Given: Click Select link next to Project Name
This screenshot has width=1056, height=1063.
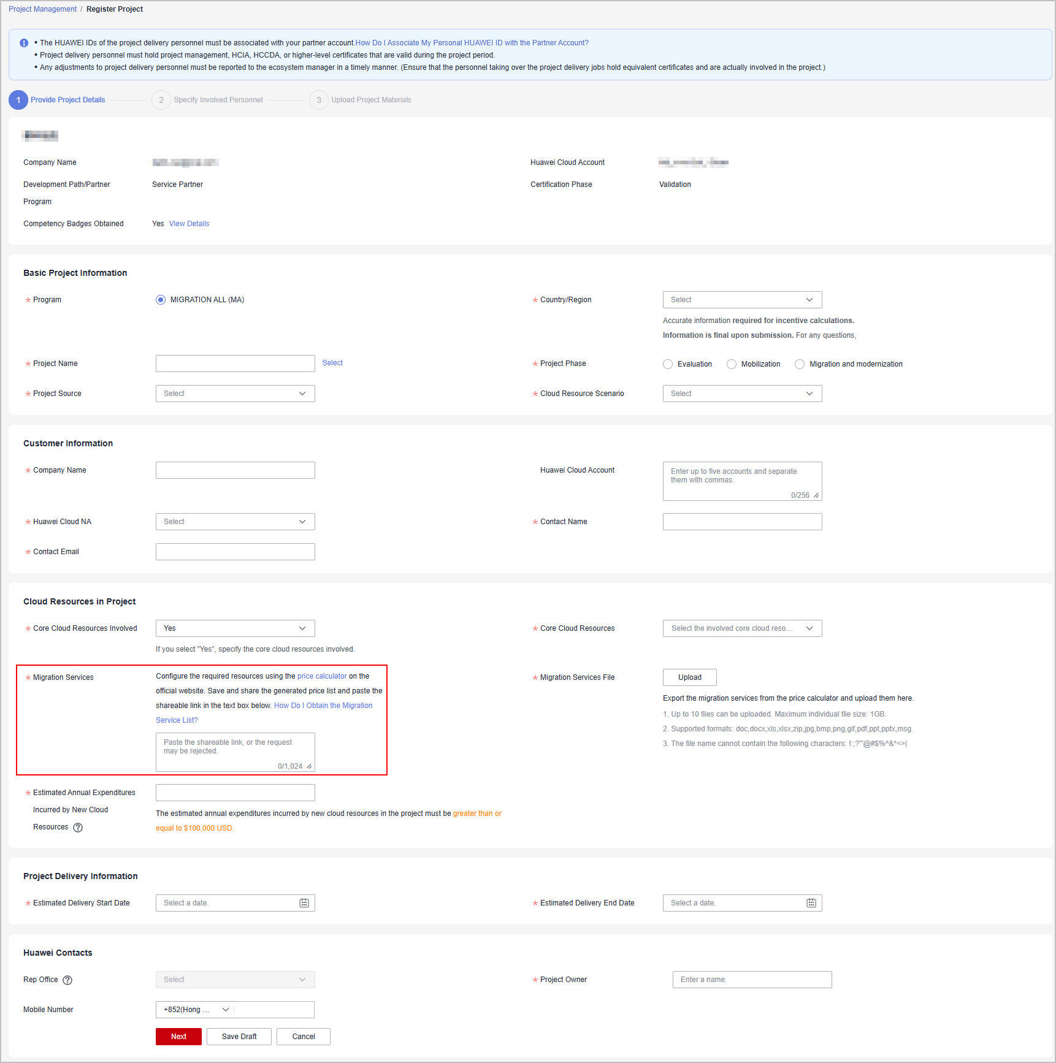Looking at the screenshot, I should 332,363.
